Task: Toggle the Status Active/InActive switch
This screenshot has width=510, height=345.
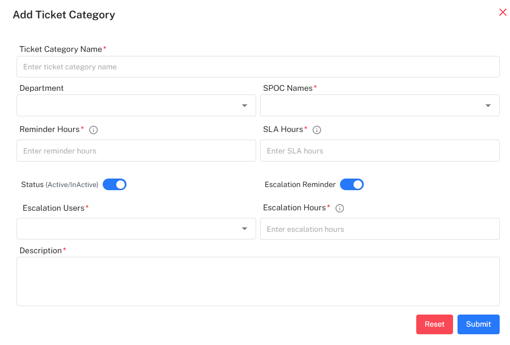Action: click(115, 184)
